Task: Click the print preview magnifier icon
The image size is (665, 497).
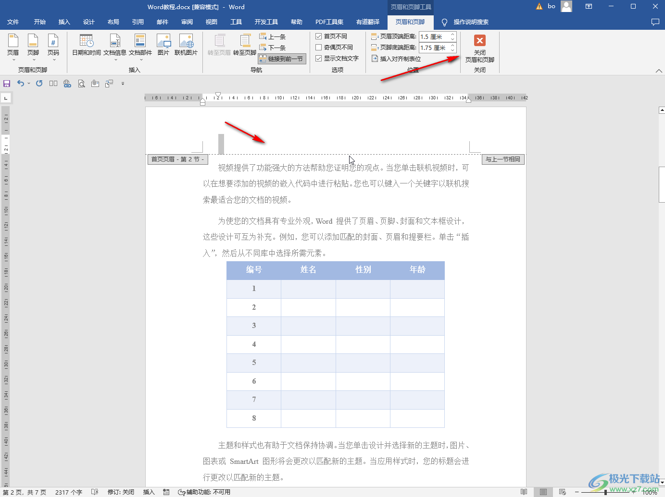Action: coord(81,84)
